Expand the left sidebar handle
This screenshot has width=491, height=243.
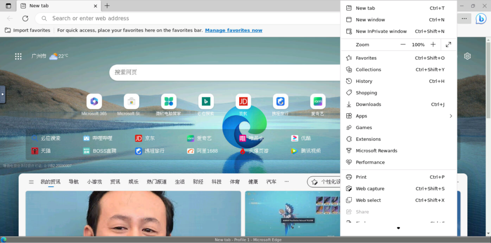coord(3,94)
